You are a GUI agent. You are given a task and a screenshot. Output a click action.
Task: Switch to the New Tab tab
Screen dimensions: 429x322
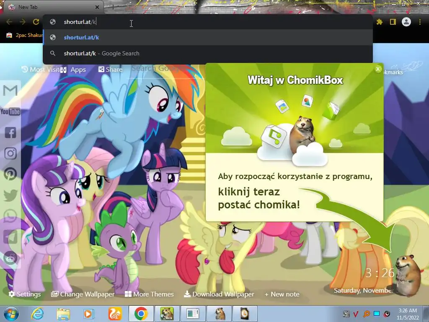point(52,7)
